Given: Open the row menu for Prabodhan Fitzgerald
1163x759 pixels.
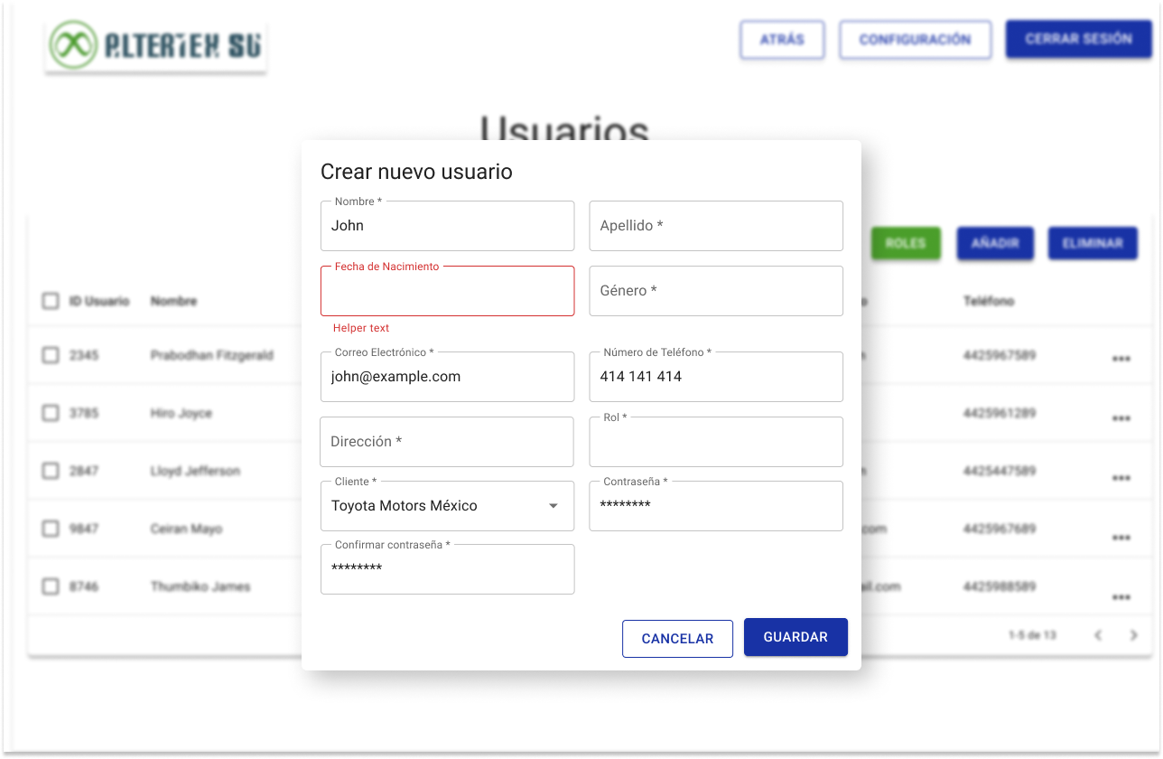Looking at the screenshot, I should [1121, 359].
